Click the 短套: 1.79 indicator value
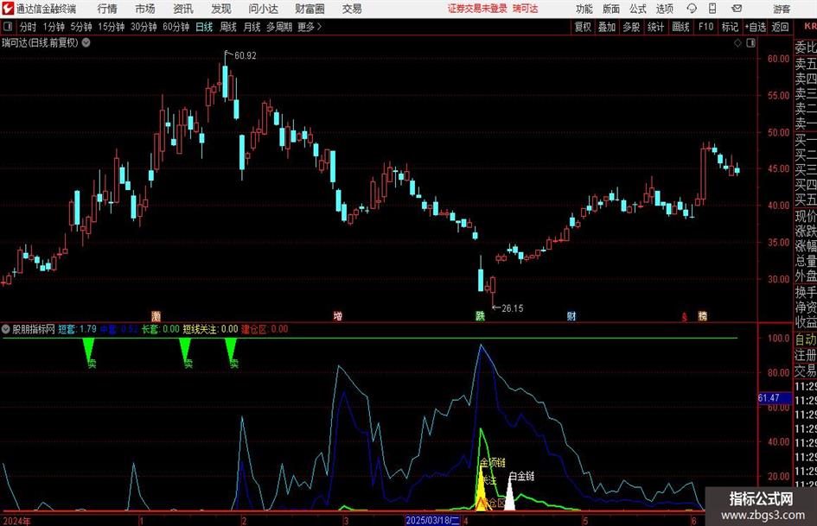 pyautogui.click(x=77, y=329)
